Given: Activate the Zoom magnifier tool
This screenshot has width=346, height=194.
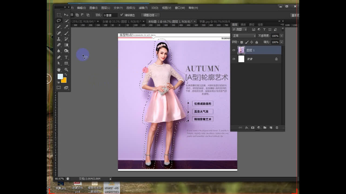Looking at the screenshot, I should (66, 70).
